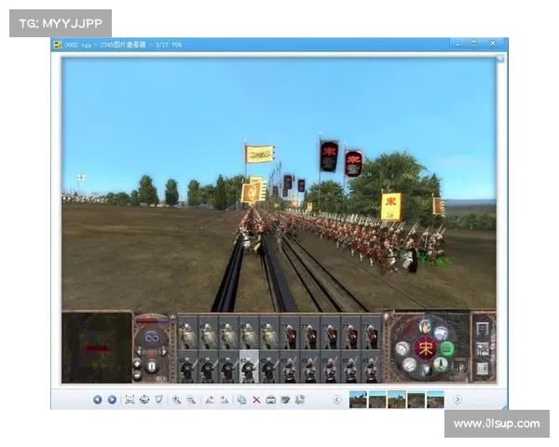Select the fourth thumbnail in the strip

point(416,400)
